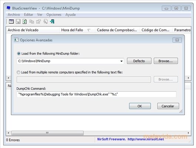Image resolution: width=196 pixels, height=148 pixels.
Task: Sort by Hora del Fallo column
Action: [77, 30]
